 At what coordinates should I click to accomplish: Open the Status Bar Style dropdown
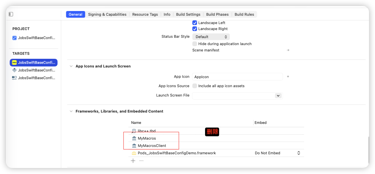(x=211, y=37)
